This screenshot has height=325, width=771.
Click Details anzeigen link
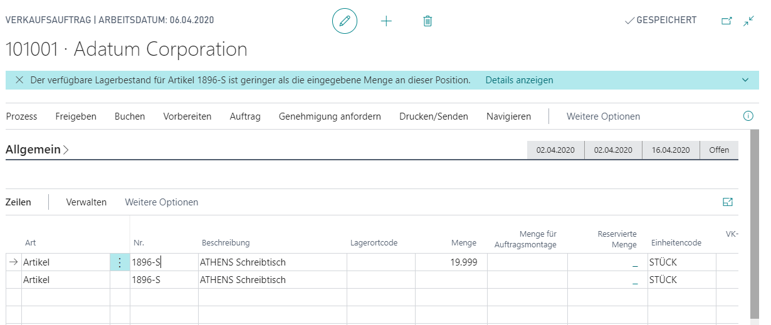click(519, 80)
